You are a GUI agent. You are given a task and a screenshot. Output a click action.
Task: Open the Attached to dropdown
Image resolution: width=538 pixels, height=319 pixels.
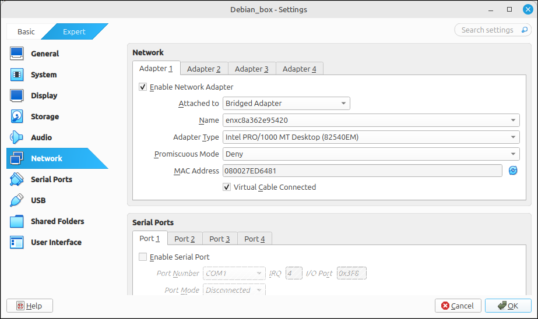click(x=286, y=103)
